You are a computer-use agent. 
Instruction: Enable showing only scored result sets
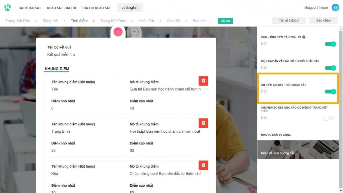pos(329,118)
